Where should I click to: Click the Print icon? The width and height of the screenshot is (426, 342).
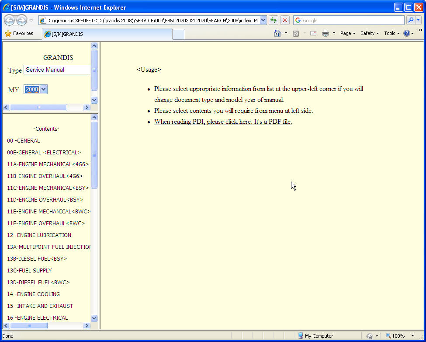click(x=326, y=33)
